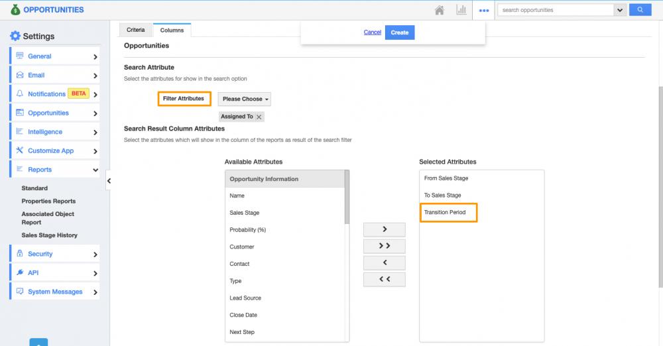Viewport: 663px width, 346px height.
Task: Open the Please Choose dropdown
Action: tap(244, 99)
